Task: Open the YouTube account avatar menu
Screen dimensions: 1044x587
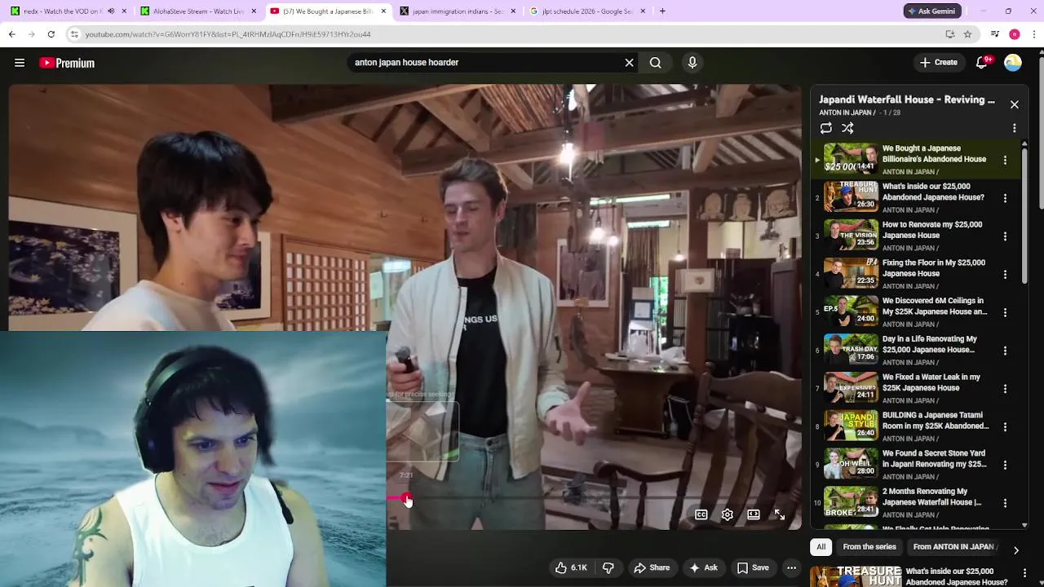Action: (x=1013, y=63)
